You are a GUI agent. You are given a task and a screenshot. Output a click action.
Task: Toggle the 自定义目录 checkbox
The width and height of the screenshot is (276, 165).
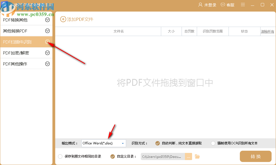click(x=112, y=156)
